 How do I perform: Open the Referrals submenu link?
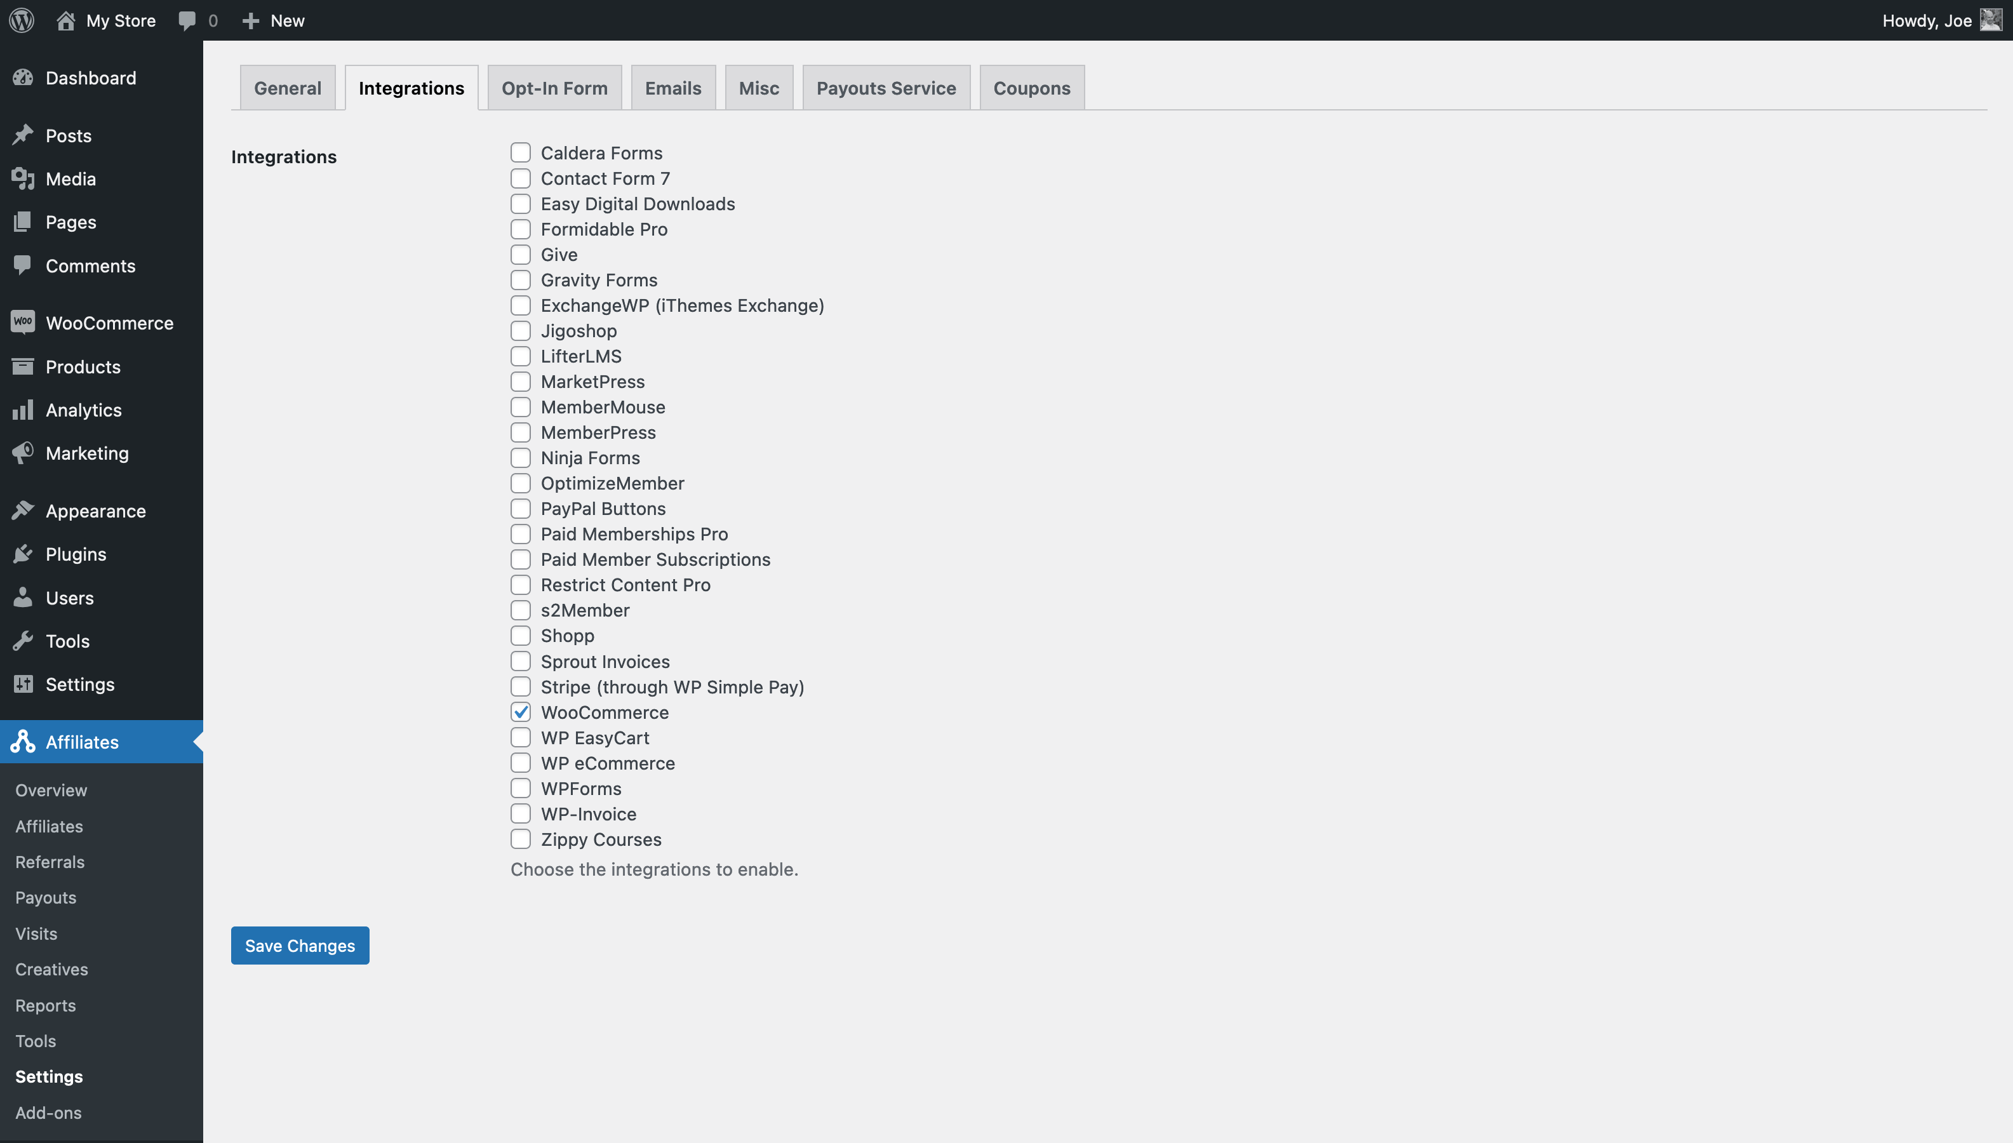pyautogui.click(x=50, y=862)
